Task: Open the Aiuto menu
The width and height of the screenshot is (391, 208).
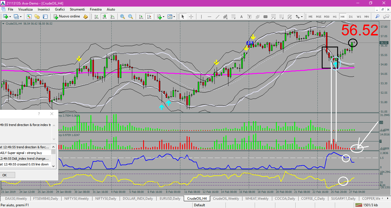Action: click(x=111, y=9)
